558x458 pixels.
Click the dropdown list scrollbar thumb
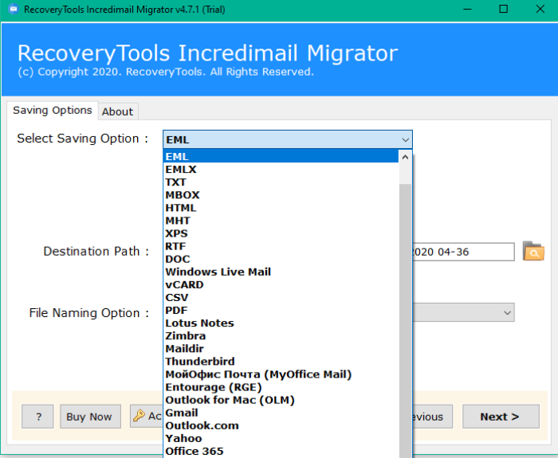click(405, 320)
